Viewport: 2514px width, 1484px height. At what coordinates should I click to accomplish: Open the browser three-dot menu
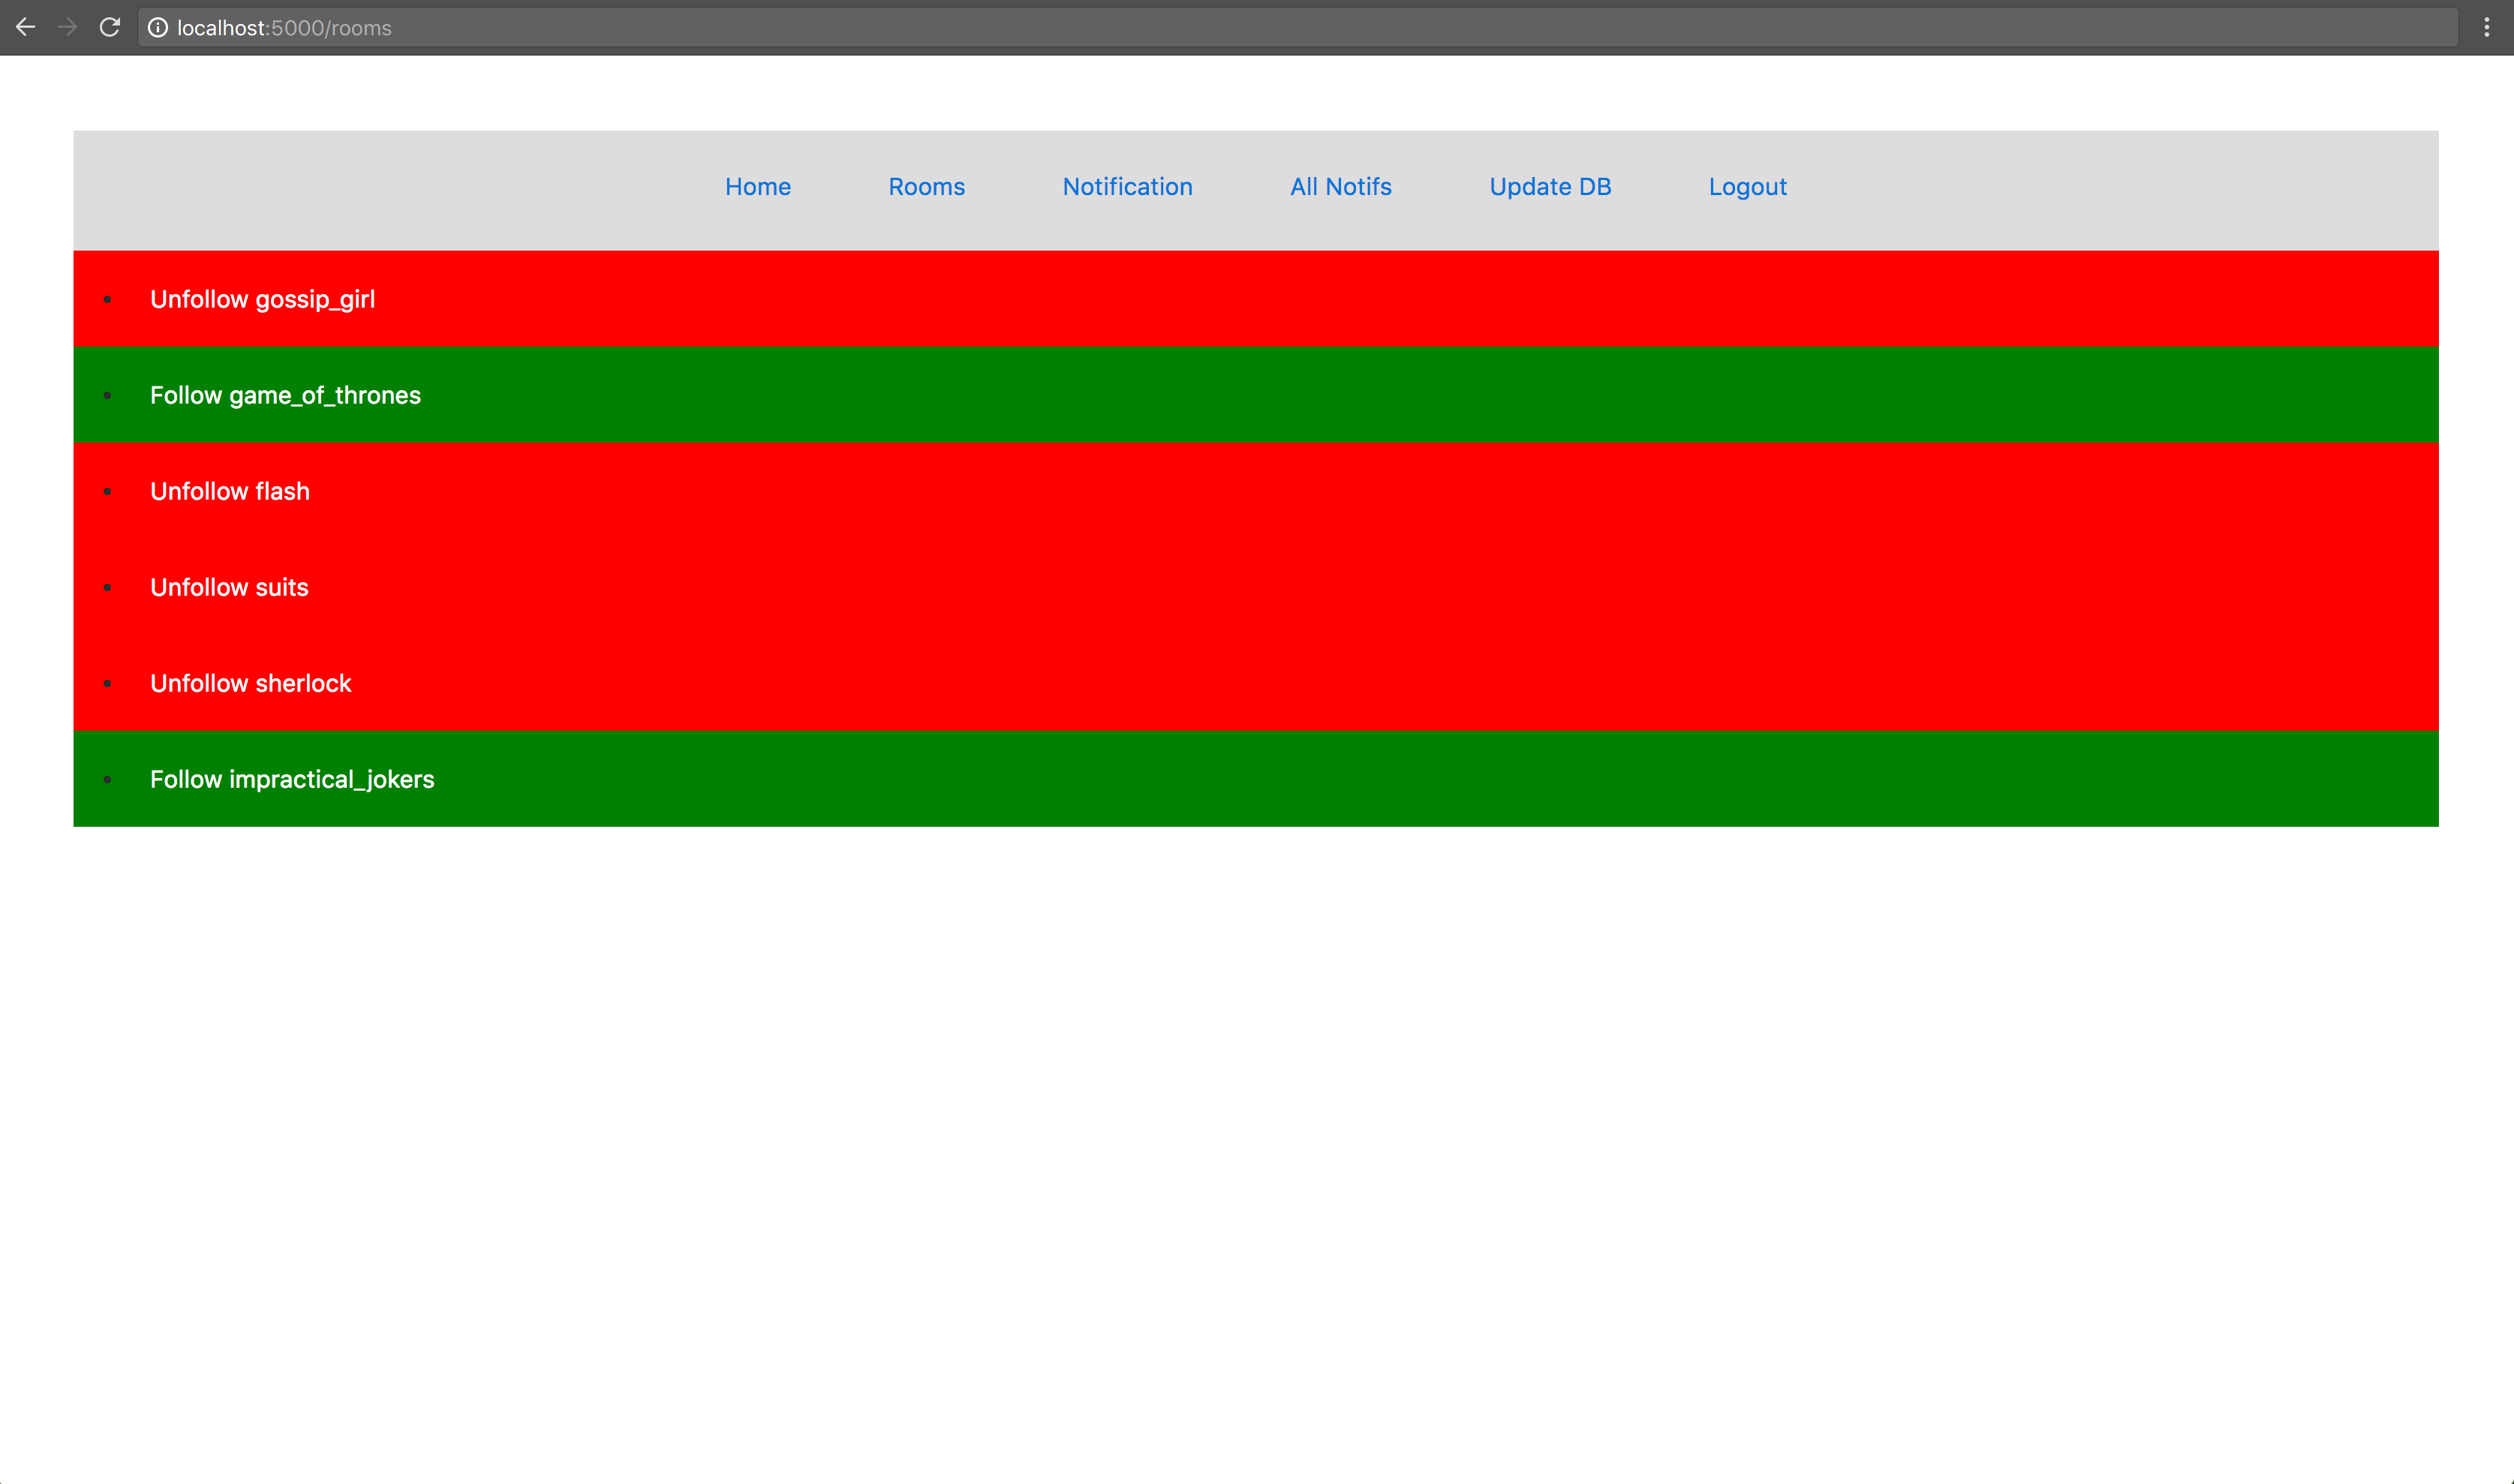click(2486, 28)
